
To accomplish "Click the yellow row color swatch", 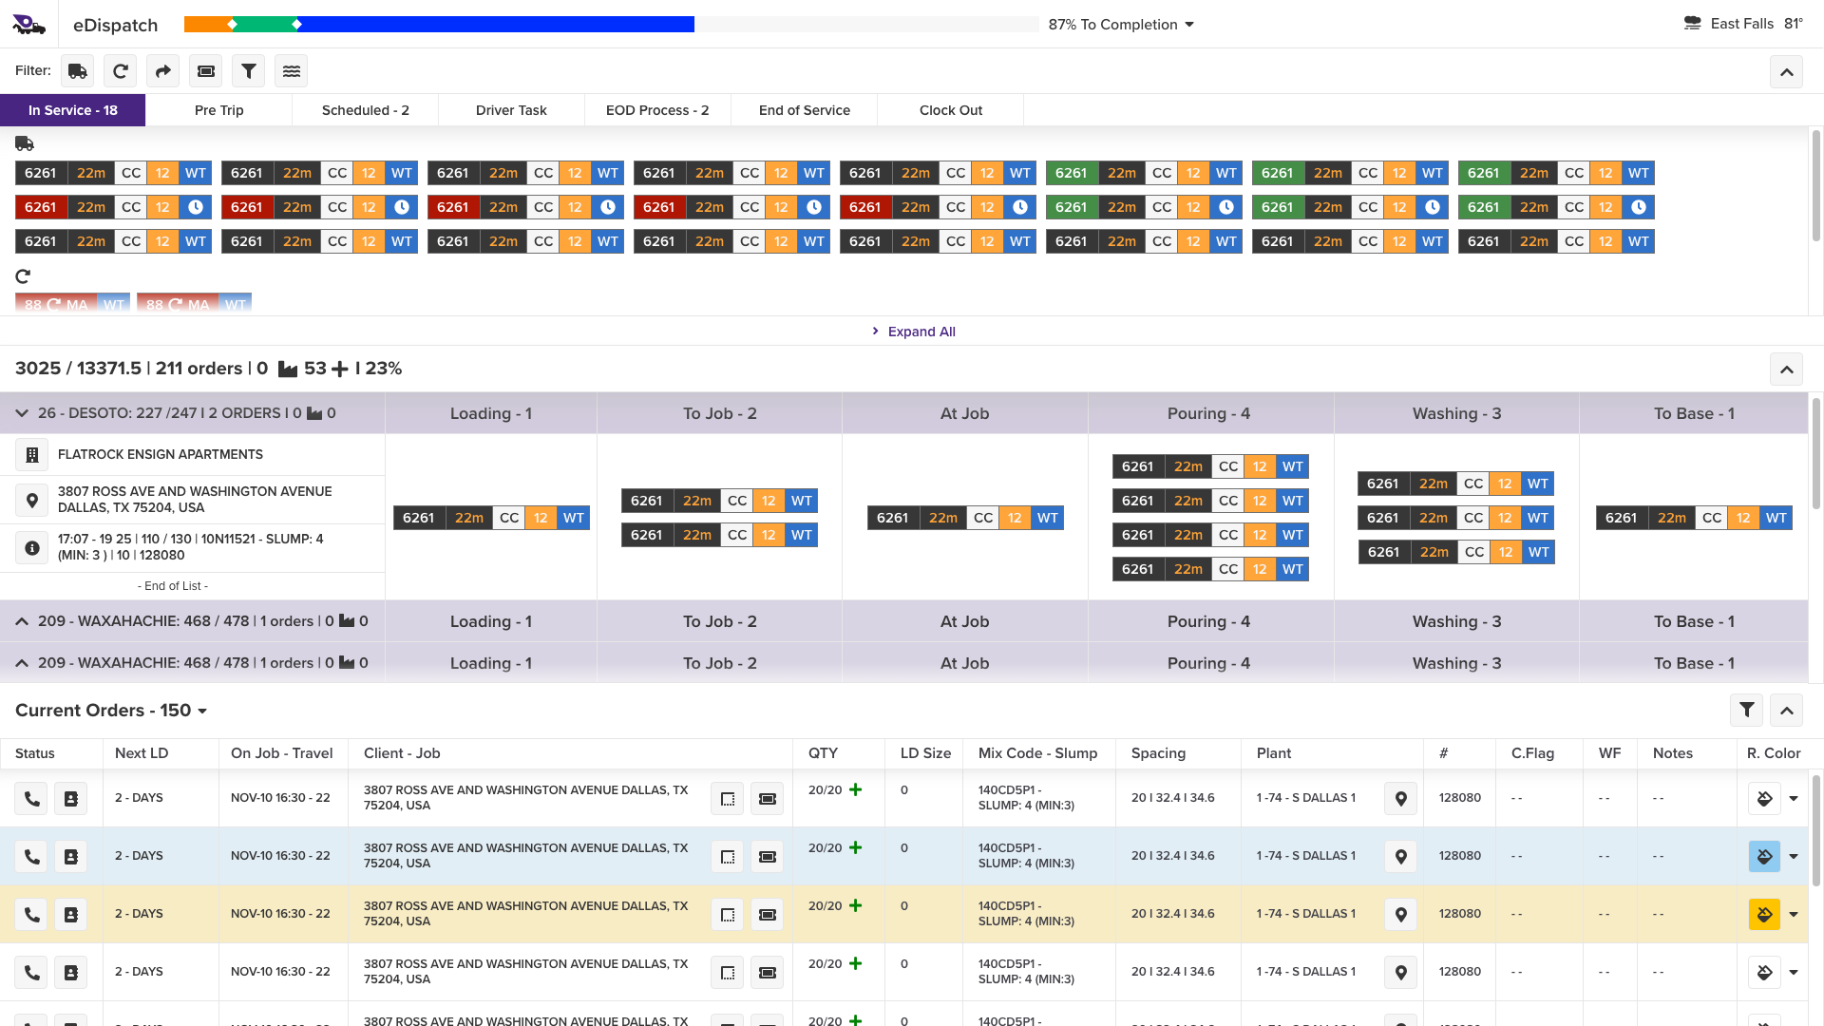I will 1764,915.
